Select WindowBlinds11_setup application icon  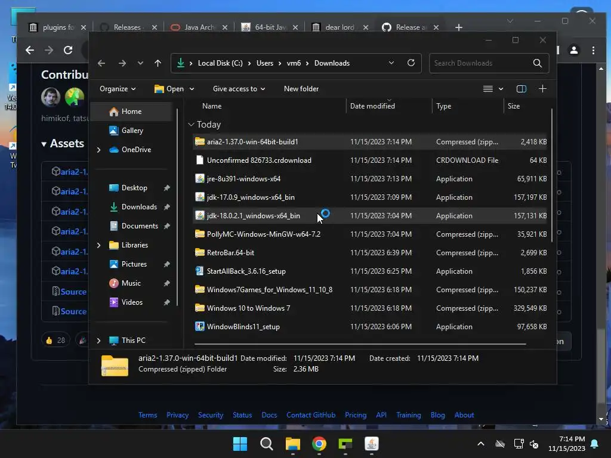[199, 326]
